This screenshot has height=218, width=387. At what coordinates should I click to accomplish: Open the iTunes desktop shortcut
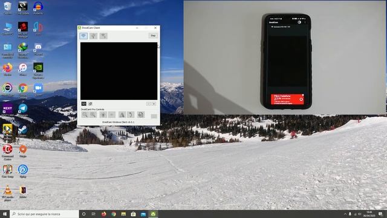(23, 69)
